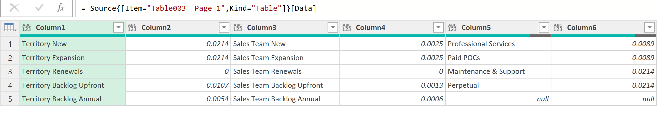Select the 0.0054 value cell
The image size is (662, 125).
pos(178,99)
